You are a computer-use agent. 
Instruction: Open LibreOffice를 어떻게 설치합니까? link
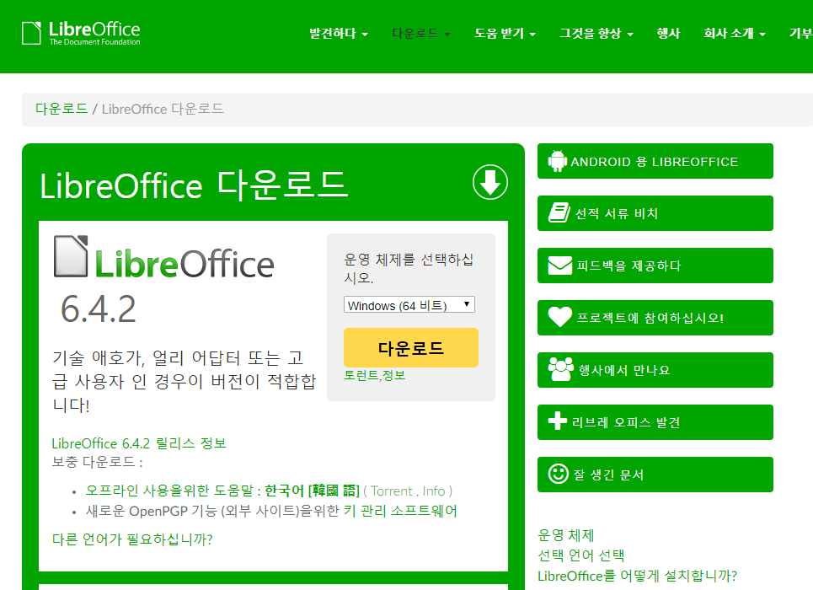click(x=637, y=576)
